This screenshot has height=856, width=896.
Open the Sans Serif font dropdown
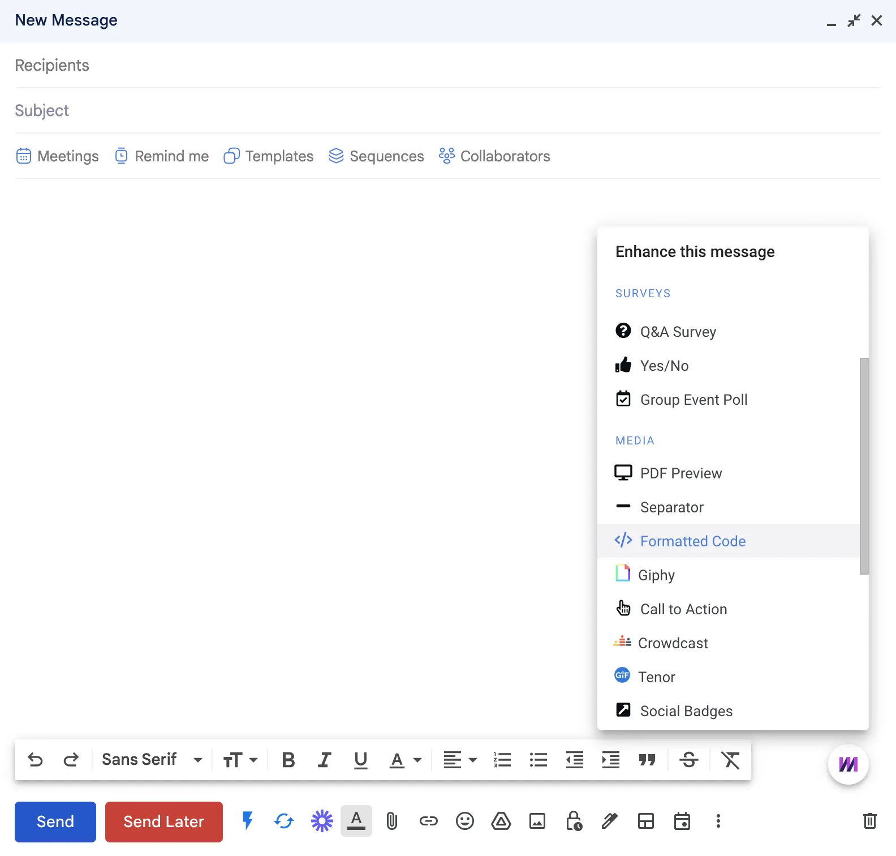click(x=152, y=760)
